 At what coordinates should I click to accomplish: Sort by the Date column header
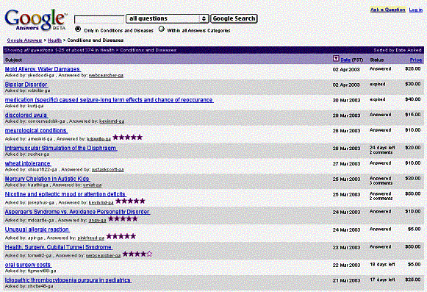(345, 60)
